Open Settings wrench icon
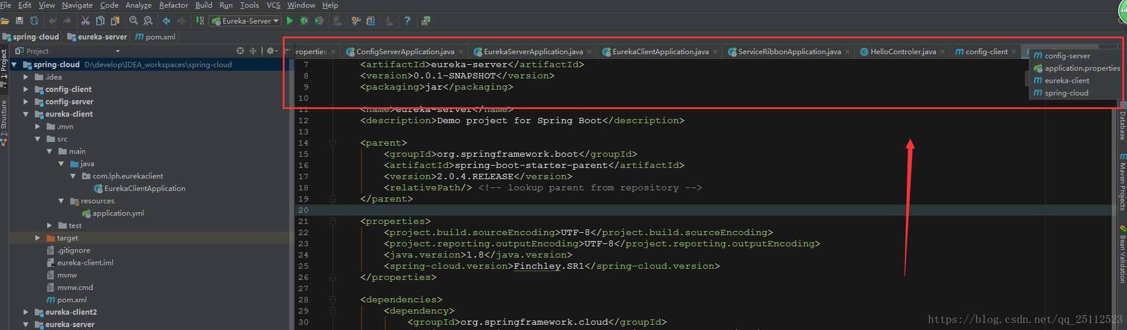Image resolution: width=1127 pixels, height=330 pixels. pos(356,21)
